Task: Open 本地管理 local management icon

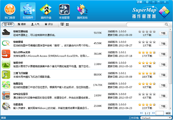Action: coord(64,10)
